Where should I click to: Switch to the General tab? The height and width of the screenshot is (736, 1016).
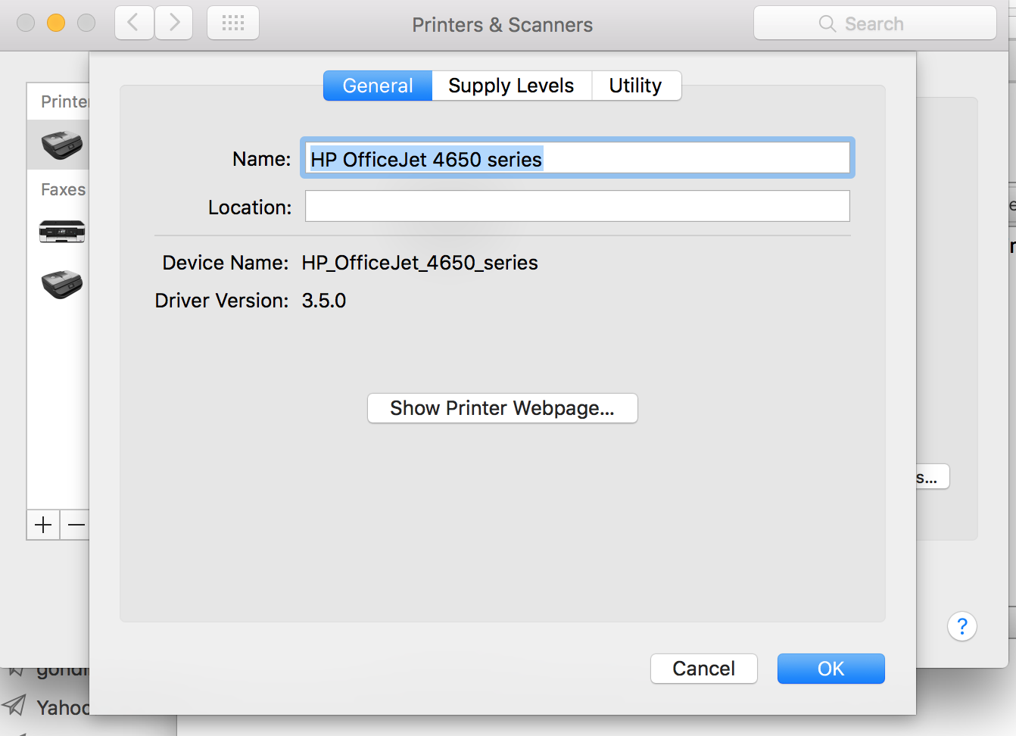[x=378, y=86]
